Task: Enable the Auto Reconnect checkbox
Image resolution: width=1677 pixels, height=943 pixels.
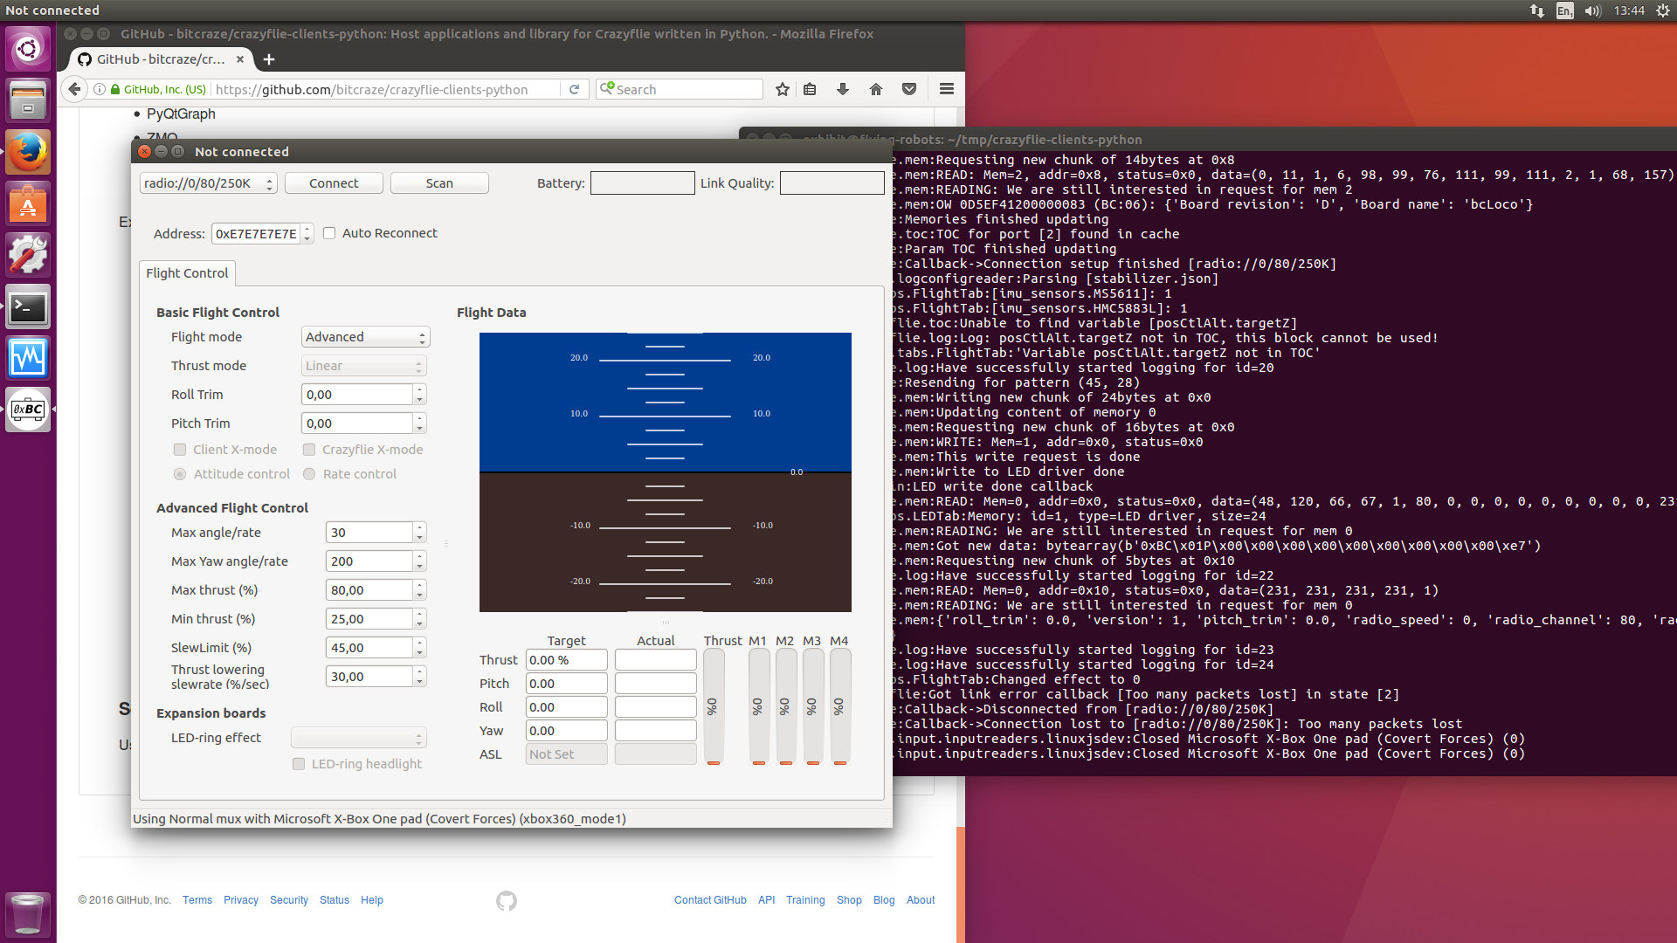Action: pyautogui.click(x=329, y=233)
